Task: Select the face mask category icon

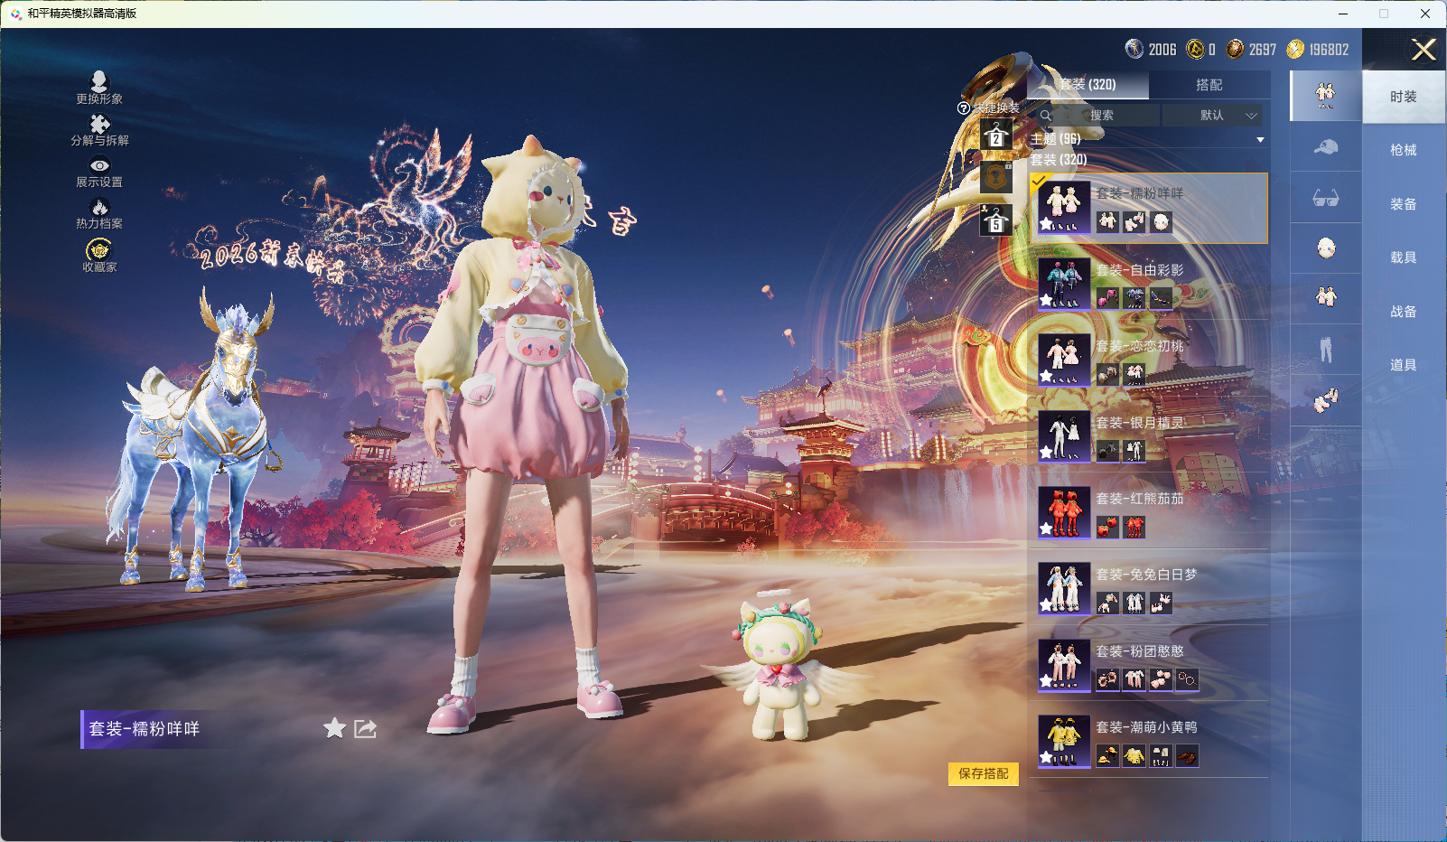Action: pyautogui.click(x=1325, y=248)
